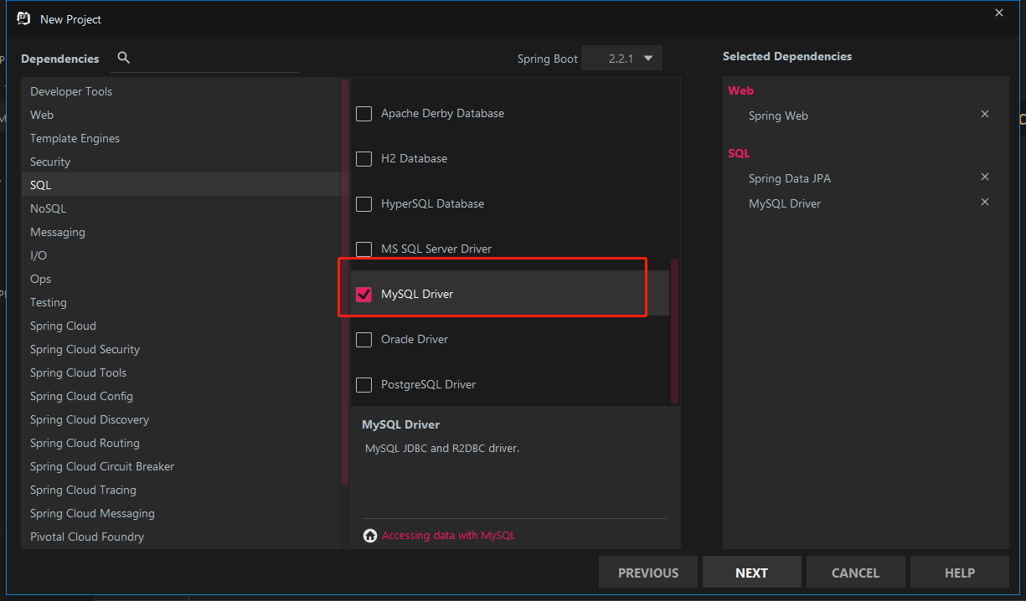Viewport: 1026px width, 601px height.
Task: Click the search magnifier icon beside Dependencies
Action: [x=124, y=58]
